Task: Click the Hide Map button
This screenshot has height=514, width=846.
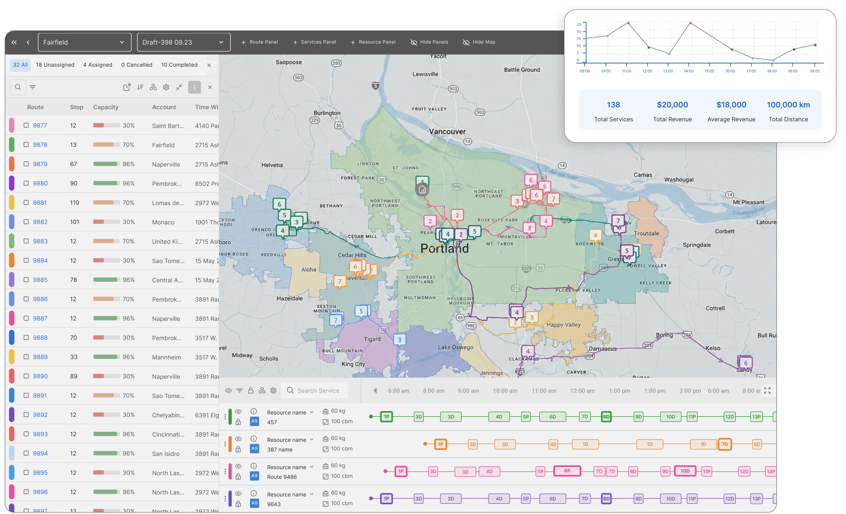Action: point(479,42)
